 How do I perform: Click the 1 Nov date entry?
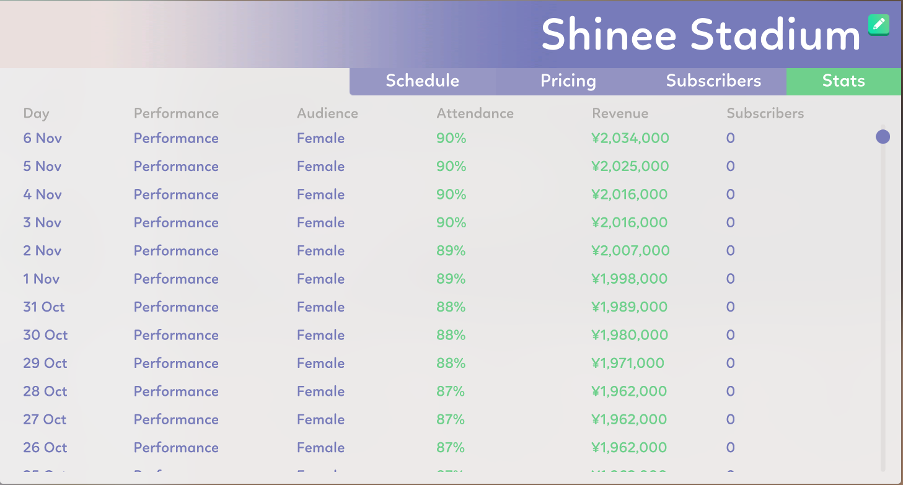[x=42, y=279]
